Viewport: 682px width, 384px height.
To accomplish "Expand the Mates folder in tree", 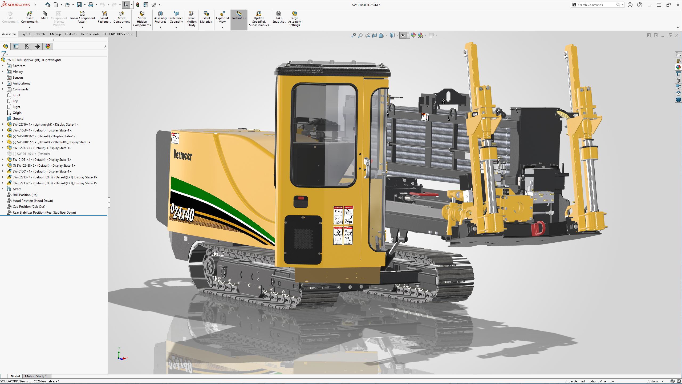I will click(3, 189).
